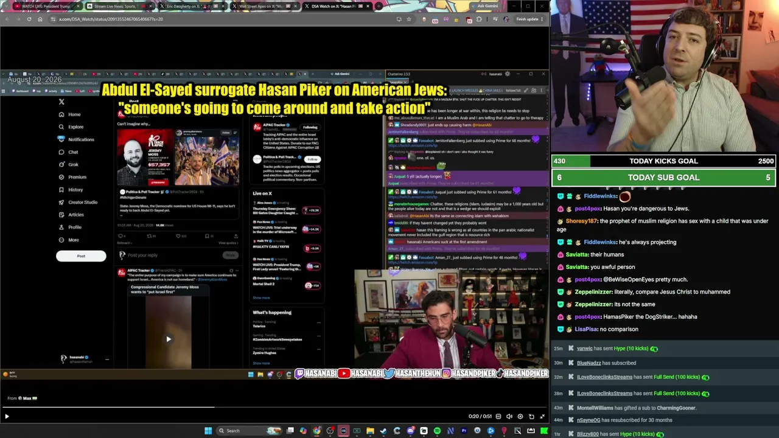
Task: Repost the tweet using the retweet icon
Action: (x=150, y=236)
